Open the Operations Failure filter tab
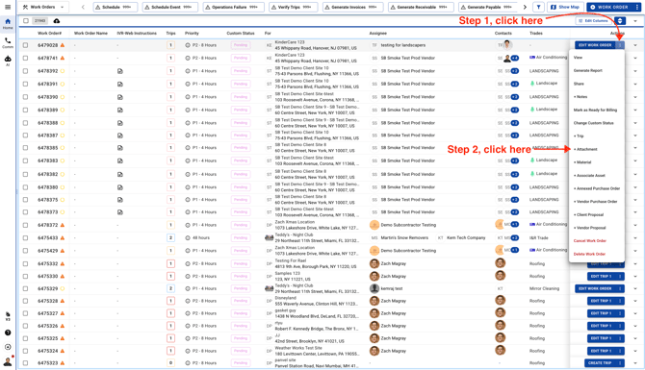645x370 pixels. click(233, 7)
